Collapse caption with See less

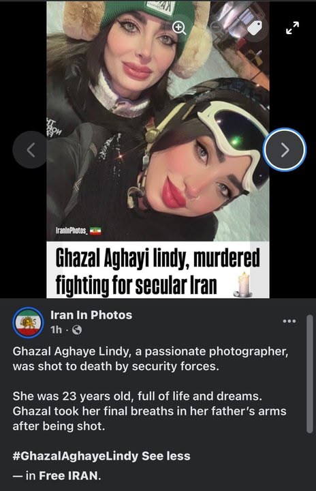tap(165, 456)
